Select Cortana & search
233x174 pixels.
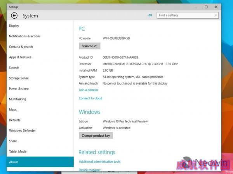pyautogui.click(x=21, y=47)
